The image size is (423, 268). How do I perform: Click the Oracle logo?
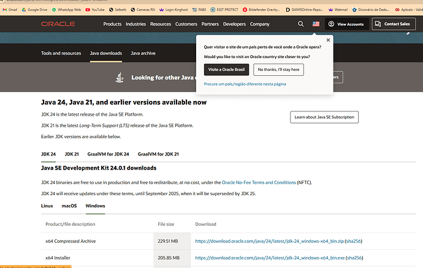click(58, 24)
